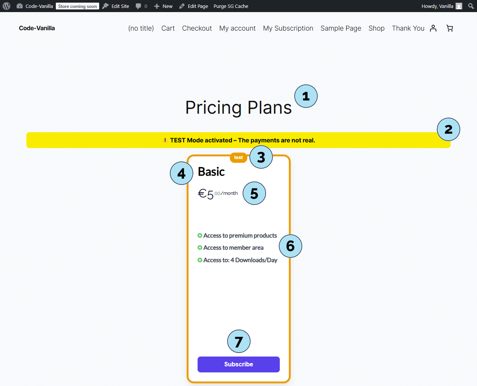Click the Vanilla user avatar
The width and height of the screenshot is (477, 386).
coord(459,6)
